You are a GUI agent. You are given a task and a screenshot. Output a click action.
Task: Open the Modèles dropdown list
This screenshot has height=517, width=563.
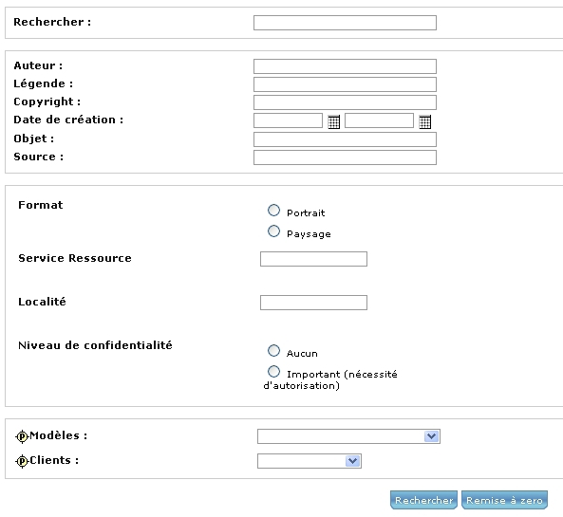point(348,436)
